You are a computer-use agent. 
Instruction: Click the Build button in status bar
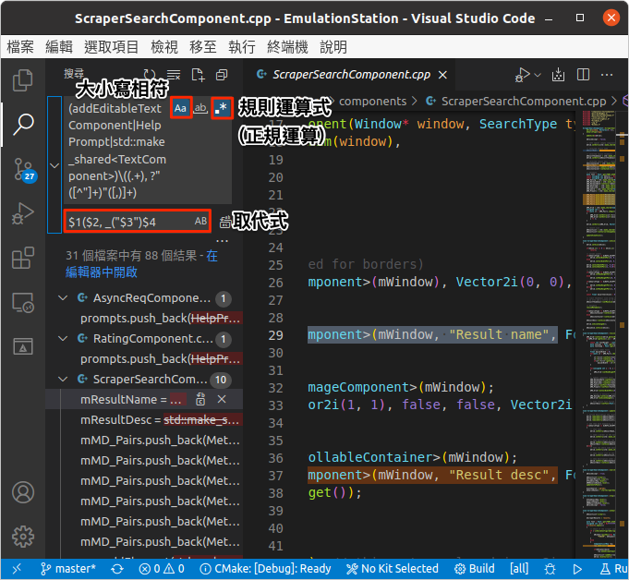[x=474, y=569]
